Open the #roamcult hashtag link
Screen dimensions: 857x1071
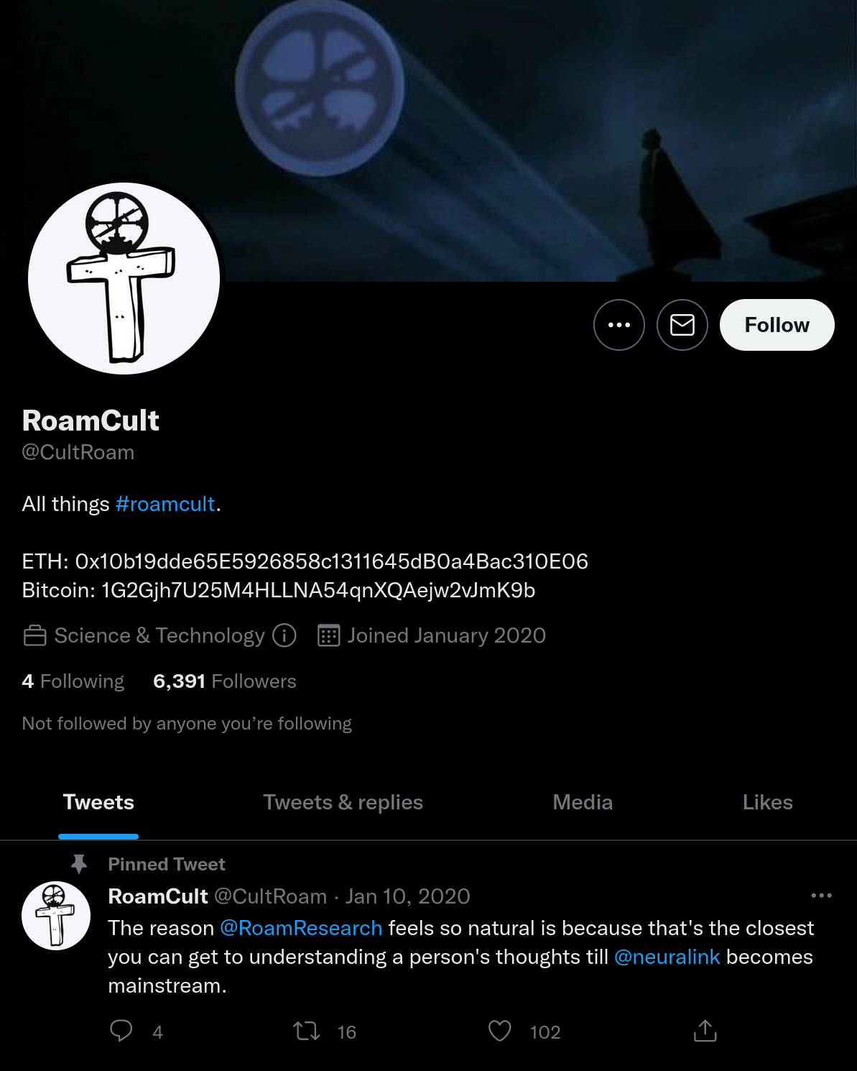[165, 504]
